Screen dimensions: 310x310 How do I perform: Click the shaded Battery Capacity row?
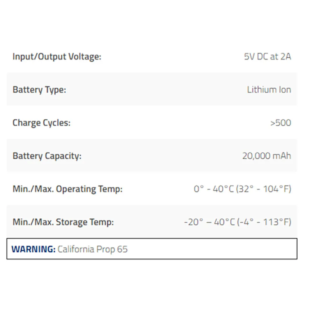152,155
